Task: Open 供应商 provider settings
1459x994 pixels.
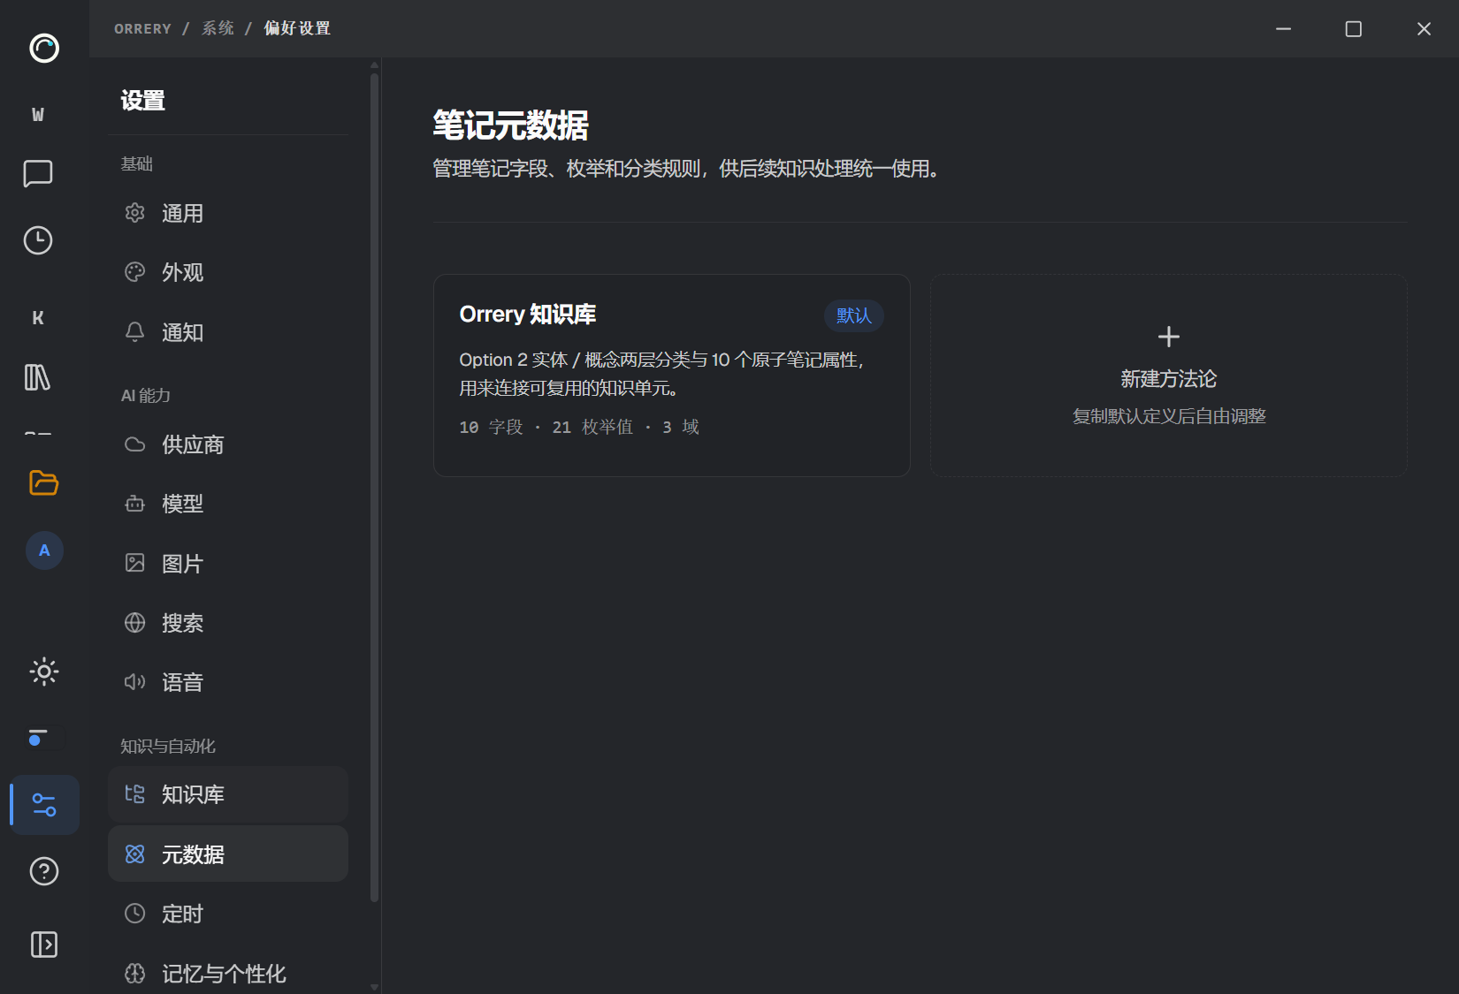Action: (228, 444)
